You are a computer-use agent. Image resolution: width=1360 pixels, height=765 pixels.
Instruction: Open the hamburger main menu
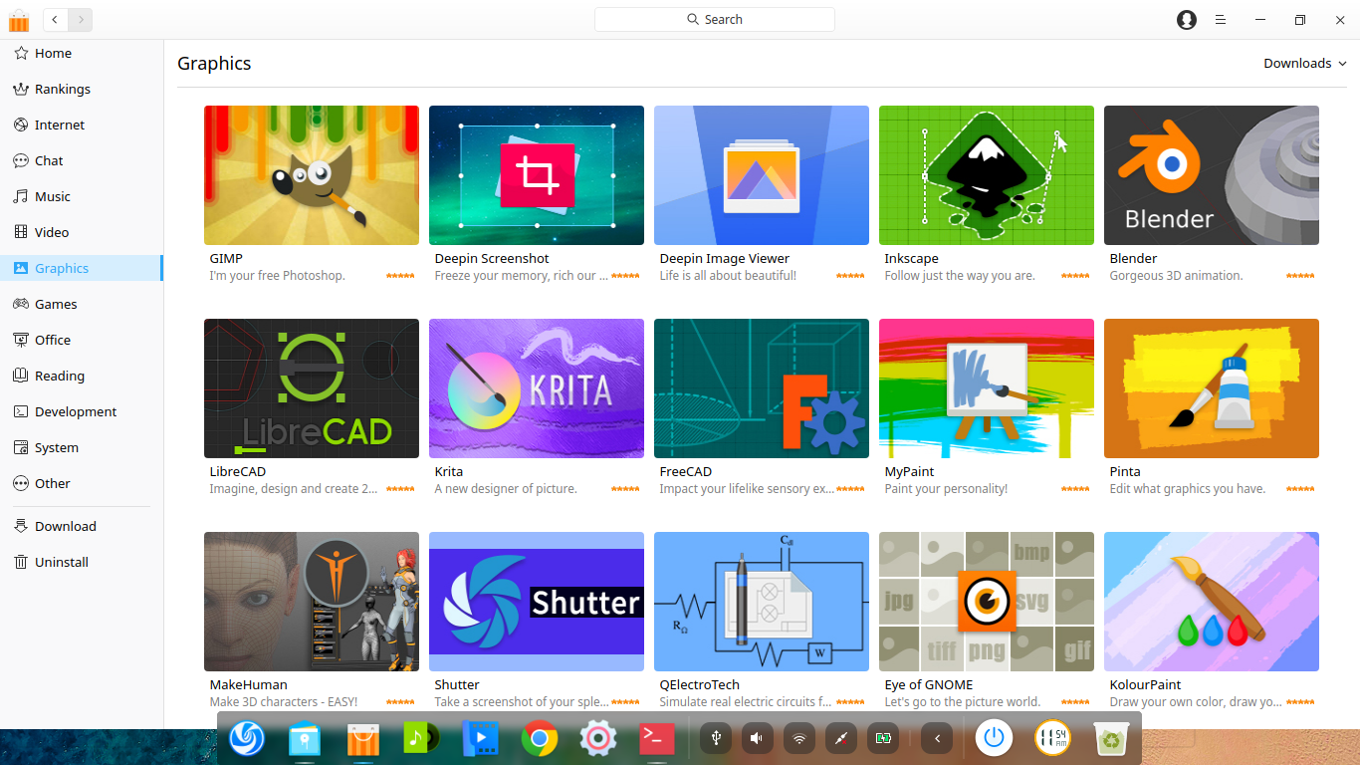point(1221,19)
